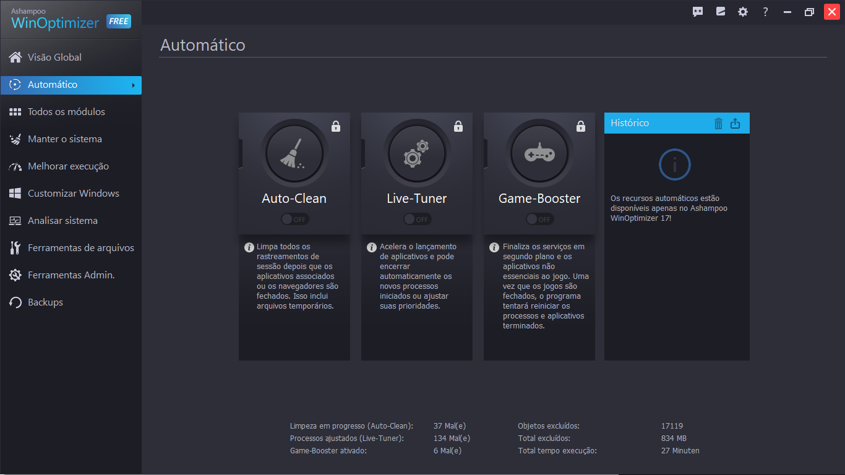The height and width of the screenshot is (475, 845).
Task: Click the lock icon on Auto-Clean card
Action: 336,126
